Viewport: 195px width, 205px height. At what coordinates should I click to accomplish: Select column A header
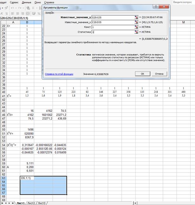[13, 22]
